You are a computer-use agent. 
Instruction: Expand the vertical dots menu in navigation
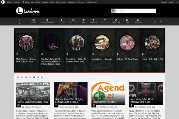(19, 21)
